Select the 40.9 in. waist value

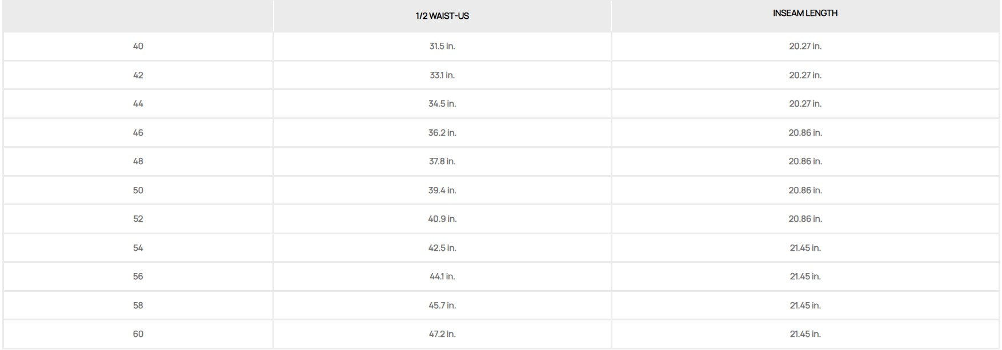pyautogui.click(x=442, y=219)
